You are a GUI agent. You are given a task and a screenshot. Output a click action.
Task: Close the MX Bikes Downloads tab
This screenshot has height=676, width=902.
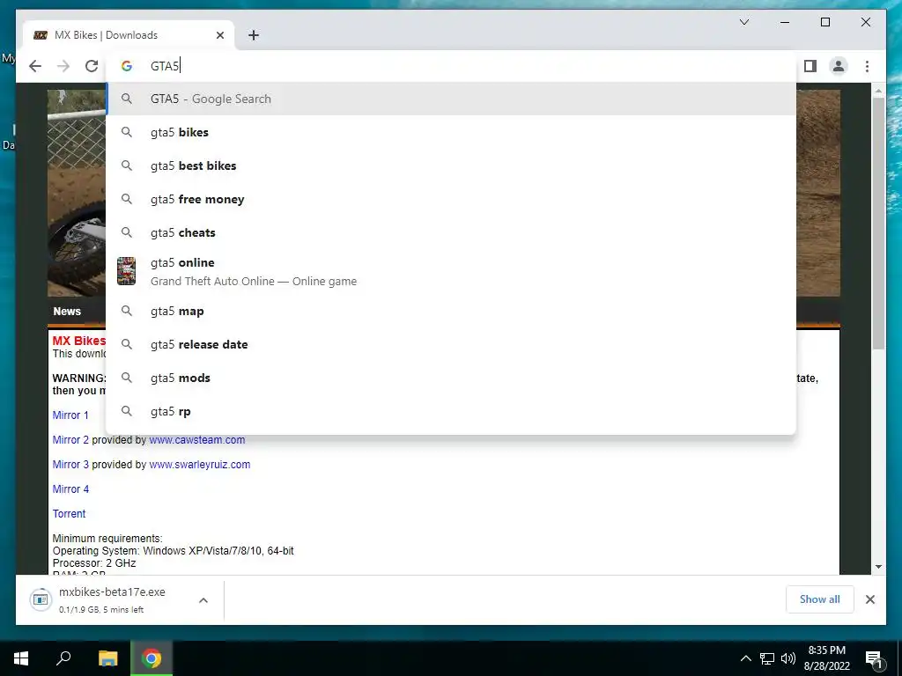(219, 35)
